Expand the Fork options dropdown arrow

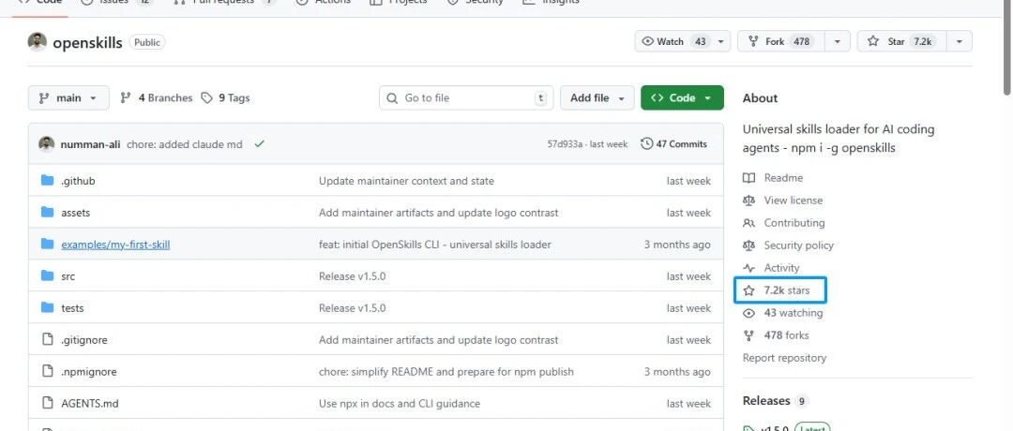838,41
